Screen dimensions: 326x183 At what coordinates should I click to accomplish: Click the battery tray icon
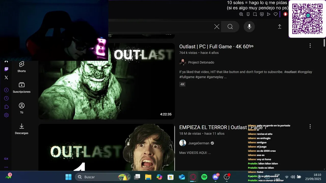[299, 177]
